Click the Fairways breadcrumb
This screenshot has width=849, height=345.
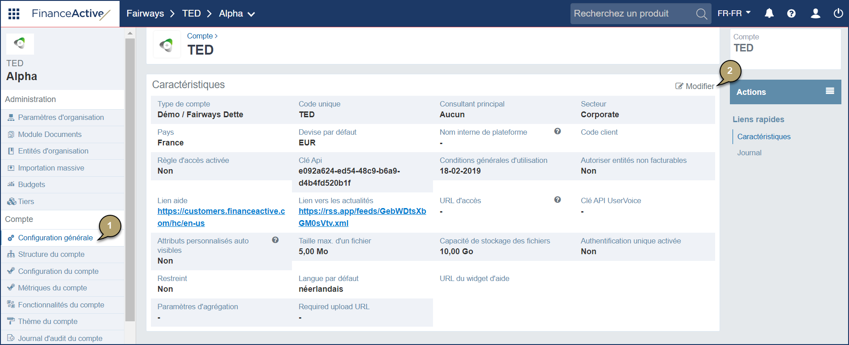click(145, 13)
